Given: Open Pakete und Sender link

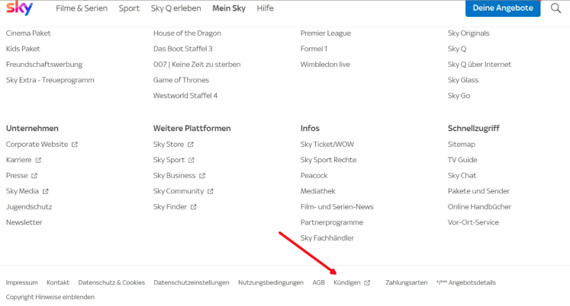Looking at the screenshot, I should point(478,191).
